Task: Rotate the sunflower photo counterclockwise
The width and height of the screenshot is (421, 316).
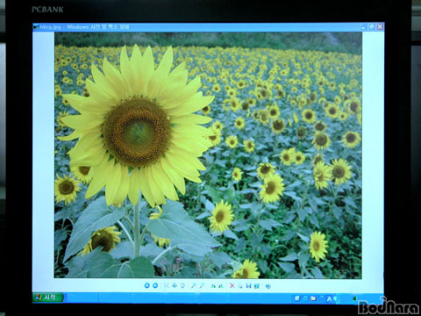Action: click(221, 286)
